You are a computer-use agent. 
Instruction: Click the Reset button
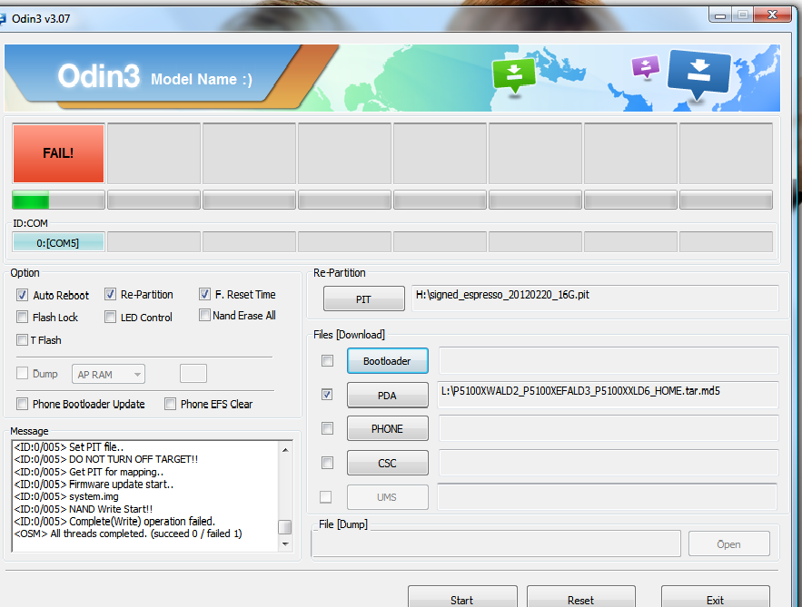[580, 599]
